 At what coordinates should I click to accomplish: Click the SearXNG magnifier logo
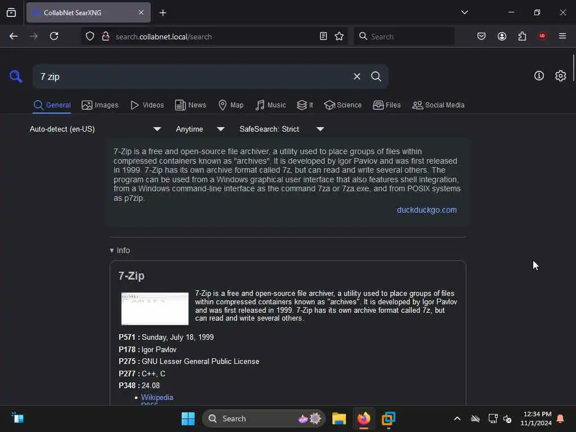coord(16,76)
